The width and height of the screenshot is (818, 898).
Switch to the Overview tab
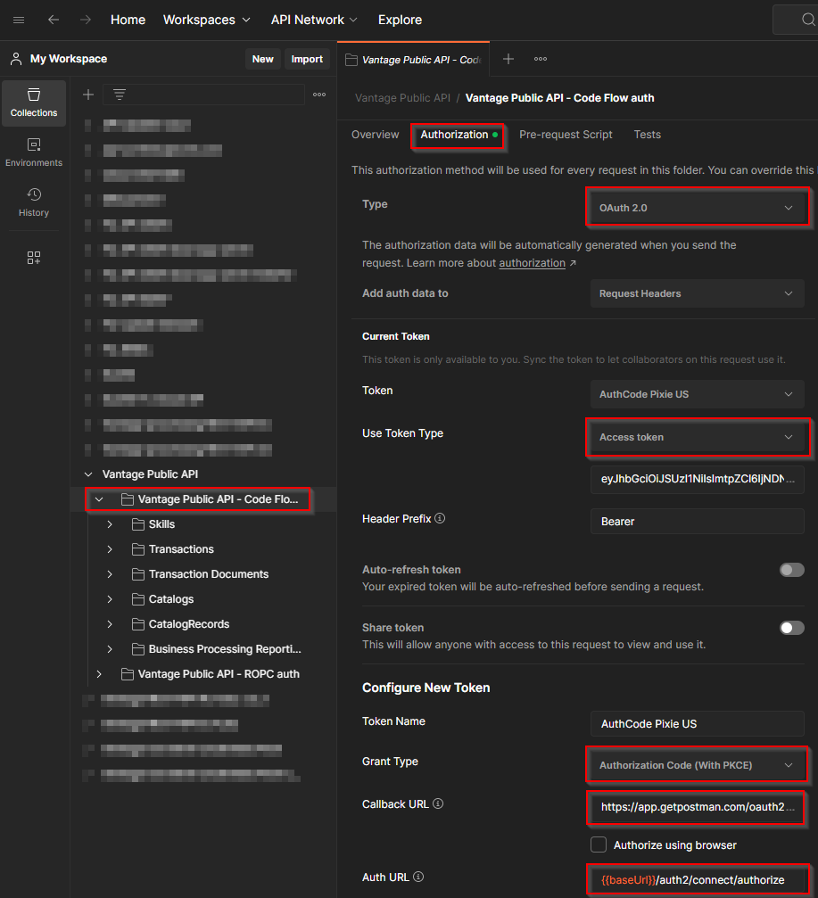click(376, 135)
